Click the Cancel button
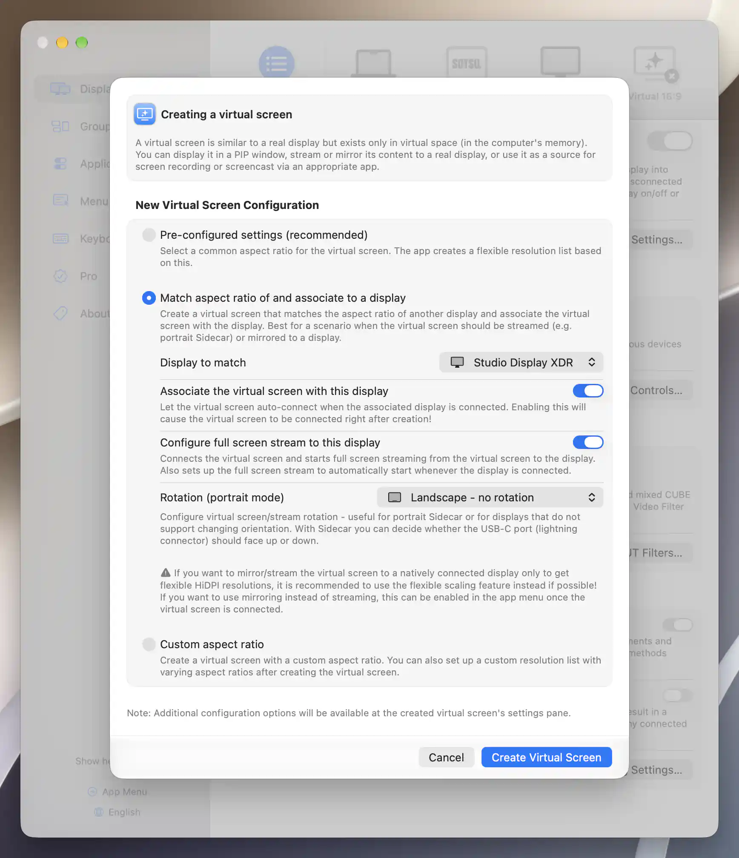The image size is (739, 858). (x=446, y=758)
